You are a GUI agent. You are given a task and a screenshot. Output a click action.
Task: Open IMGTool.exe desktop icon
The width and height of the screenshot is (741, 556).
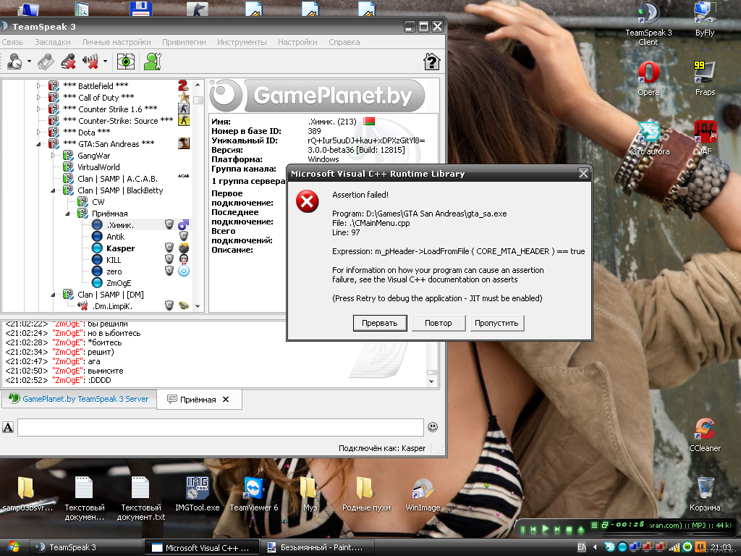point(197,494)
